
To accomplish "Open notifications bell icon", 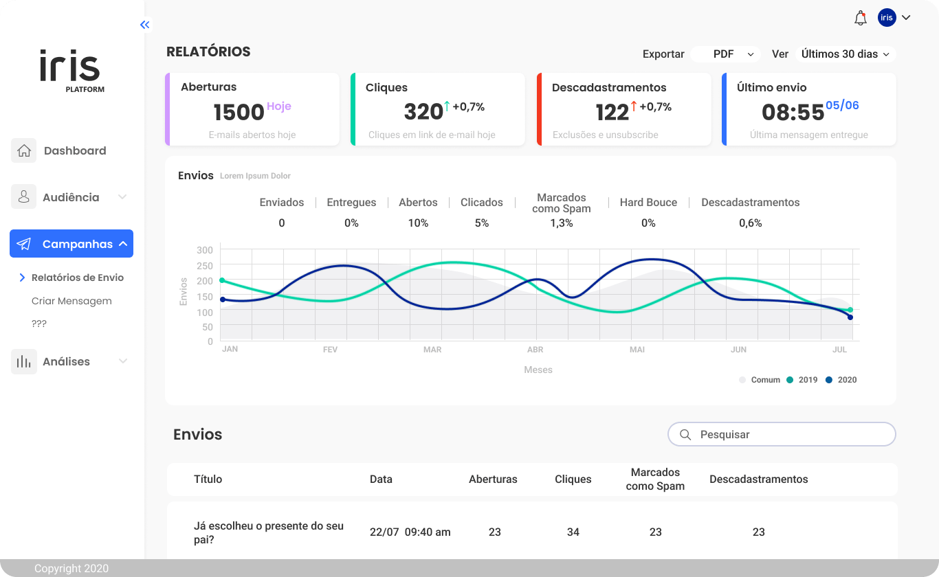I will (861, 19).
